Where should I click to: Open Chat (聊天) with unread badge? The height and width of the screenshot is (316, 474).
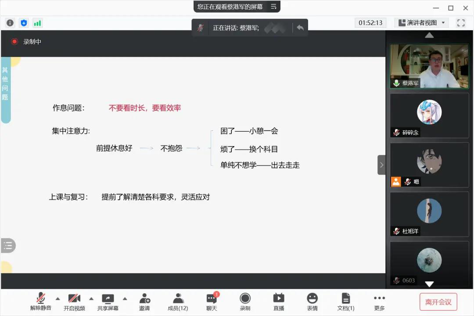click(x=212, y=302)
